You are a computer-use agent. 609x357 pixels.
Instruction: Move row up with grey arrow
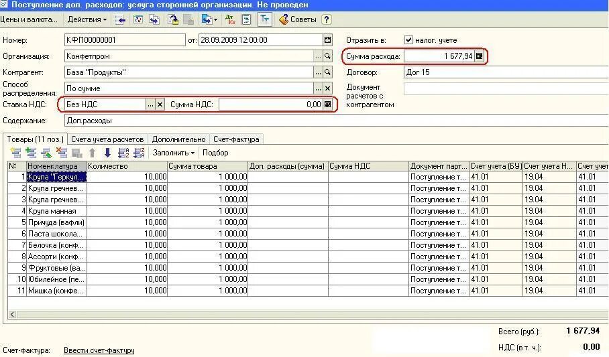click(92, 153)
